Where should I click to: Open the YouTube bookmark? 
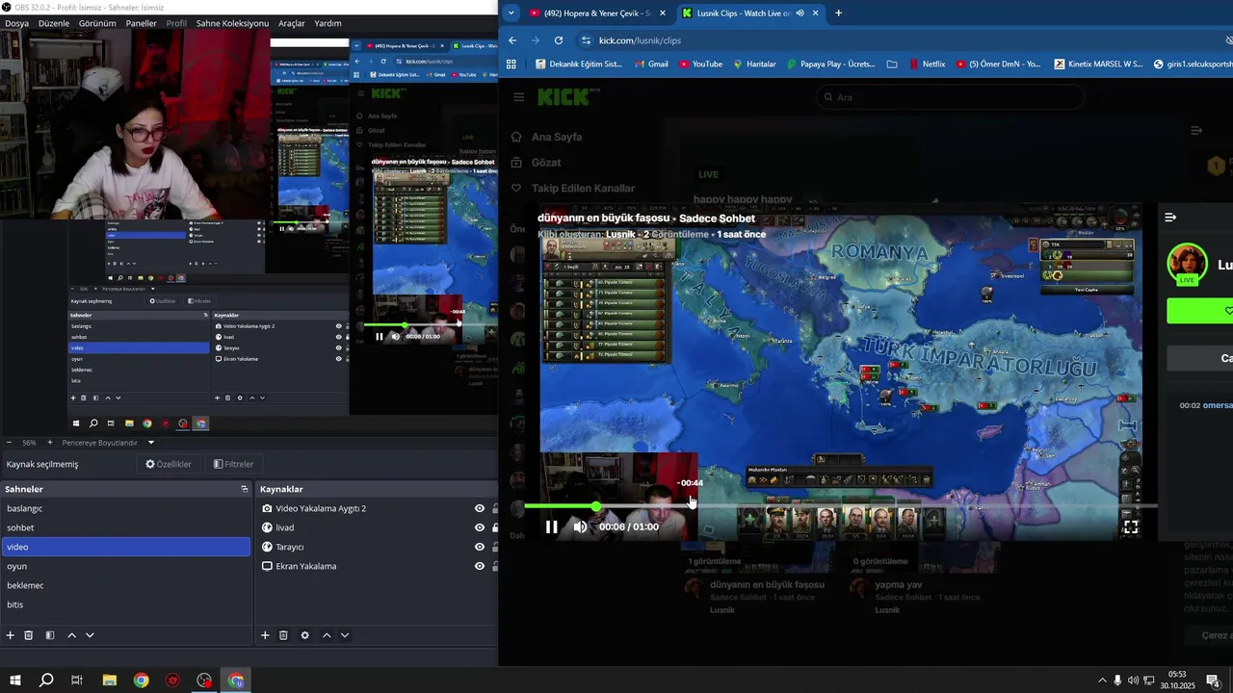pyautogui.click(x=700, y=64)
